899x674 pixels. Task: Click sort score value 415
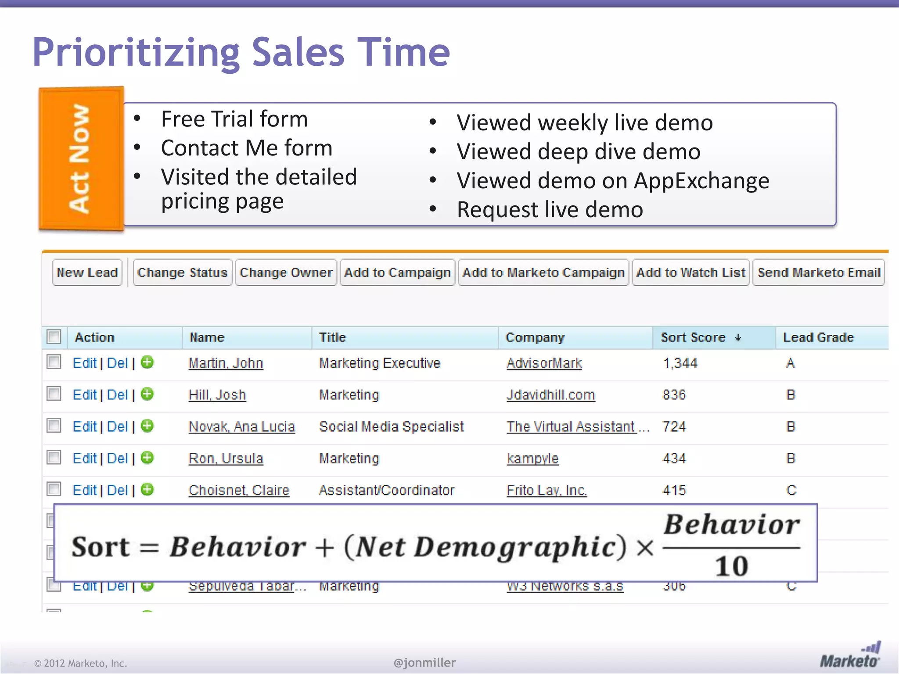pyautogui.click(x=674, y=491)
